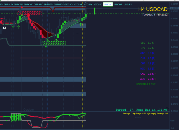Choose the NZDUSD symbol button

tap(98, 5)
